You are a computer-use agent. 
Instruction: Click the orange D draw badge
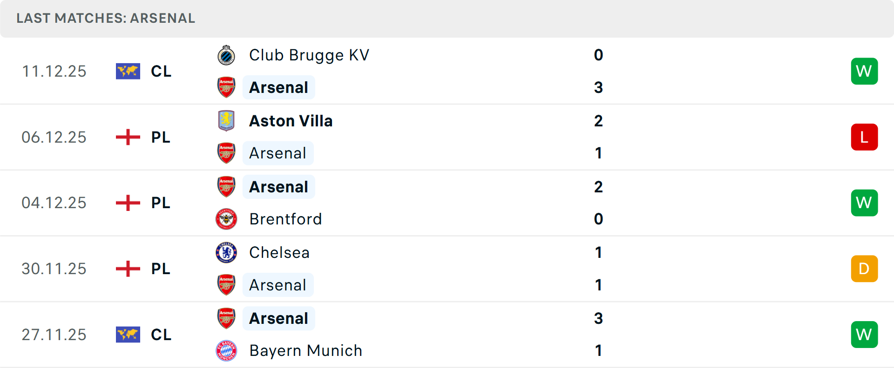(x=864, y=269)
